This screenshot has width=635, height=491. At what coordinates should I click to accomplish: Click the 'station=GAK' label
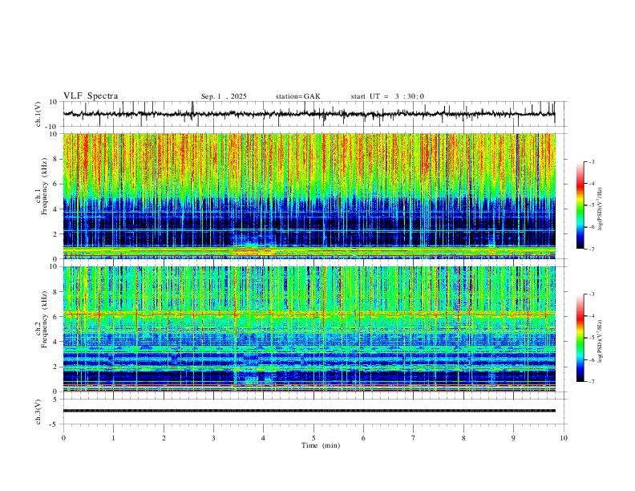pyautogui.click(x=297, y=96)
